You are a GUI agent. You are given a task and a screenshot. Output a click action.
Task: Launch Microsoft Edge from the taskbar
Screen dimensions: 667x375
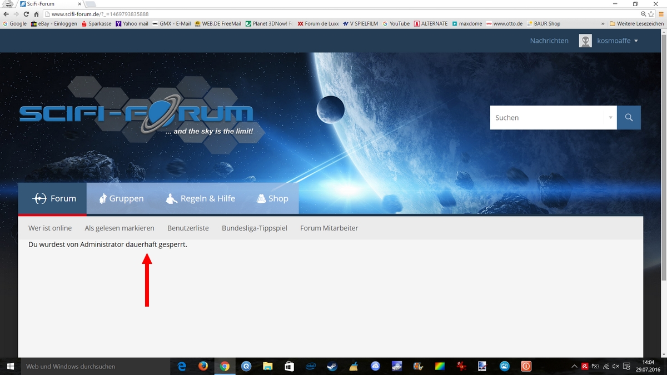pos(182,366)
